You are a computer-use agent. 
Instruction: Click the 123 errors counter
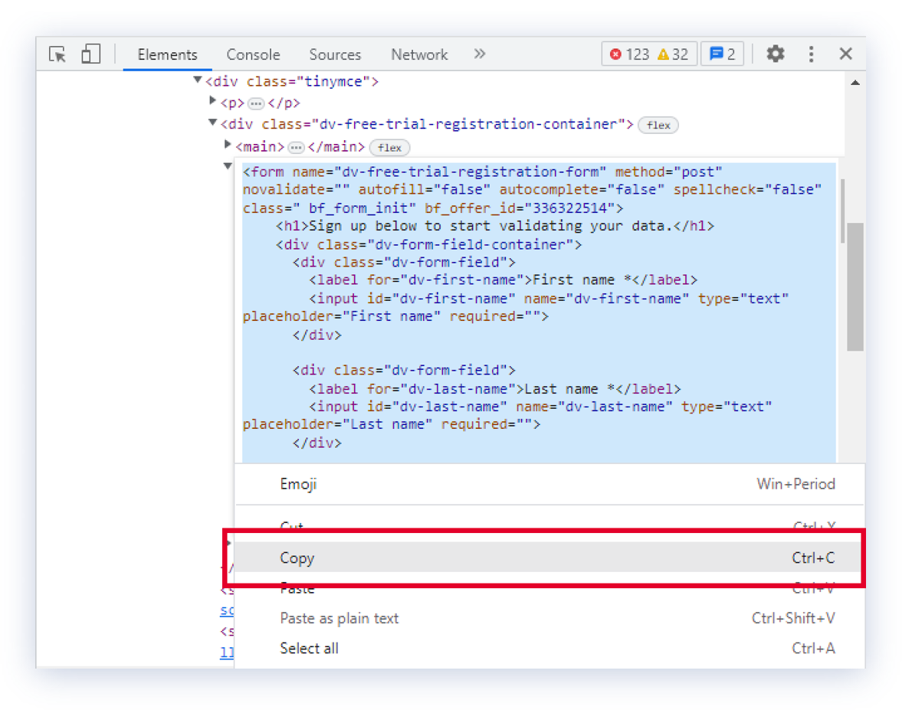pyautogui.click(x=628, y=54)
